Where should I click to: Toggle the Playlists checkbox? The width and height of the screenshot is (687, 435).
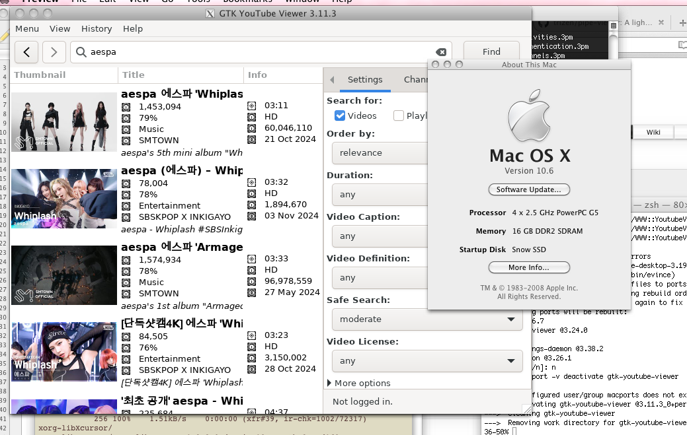tap(398, 116)
